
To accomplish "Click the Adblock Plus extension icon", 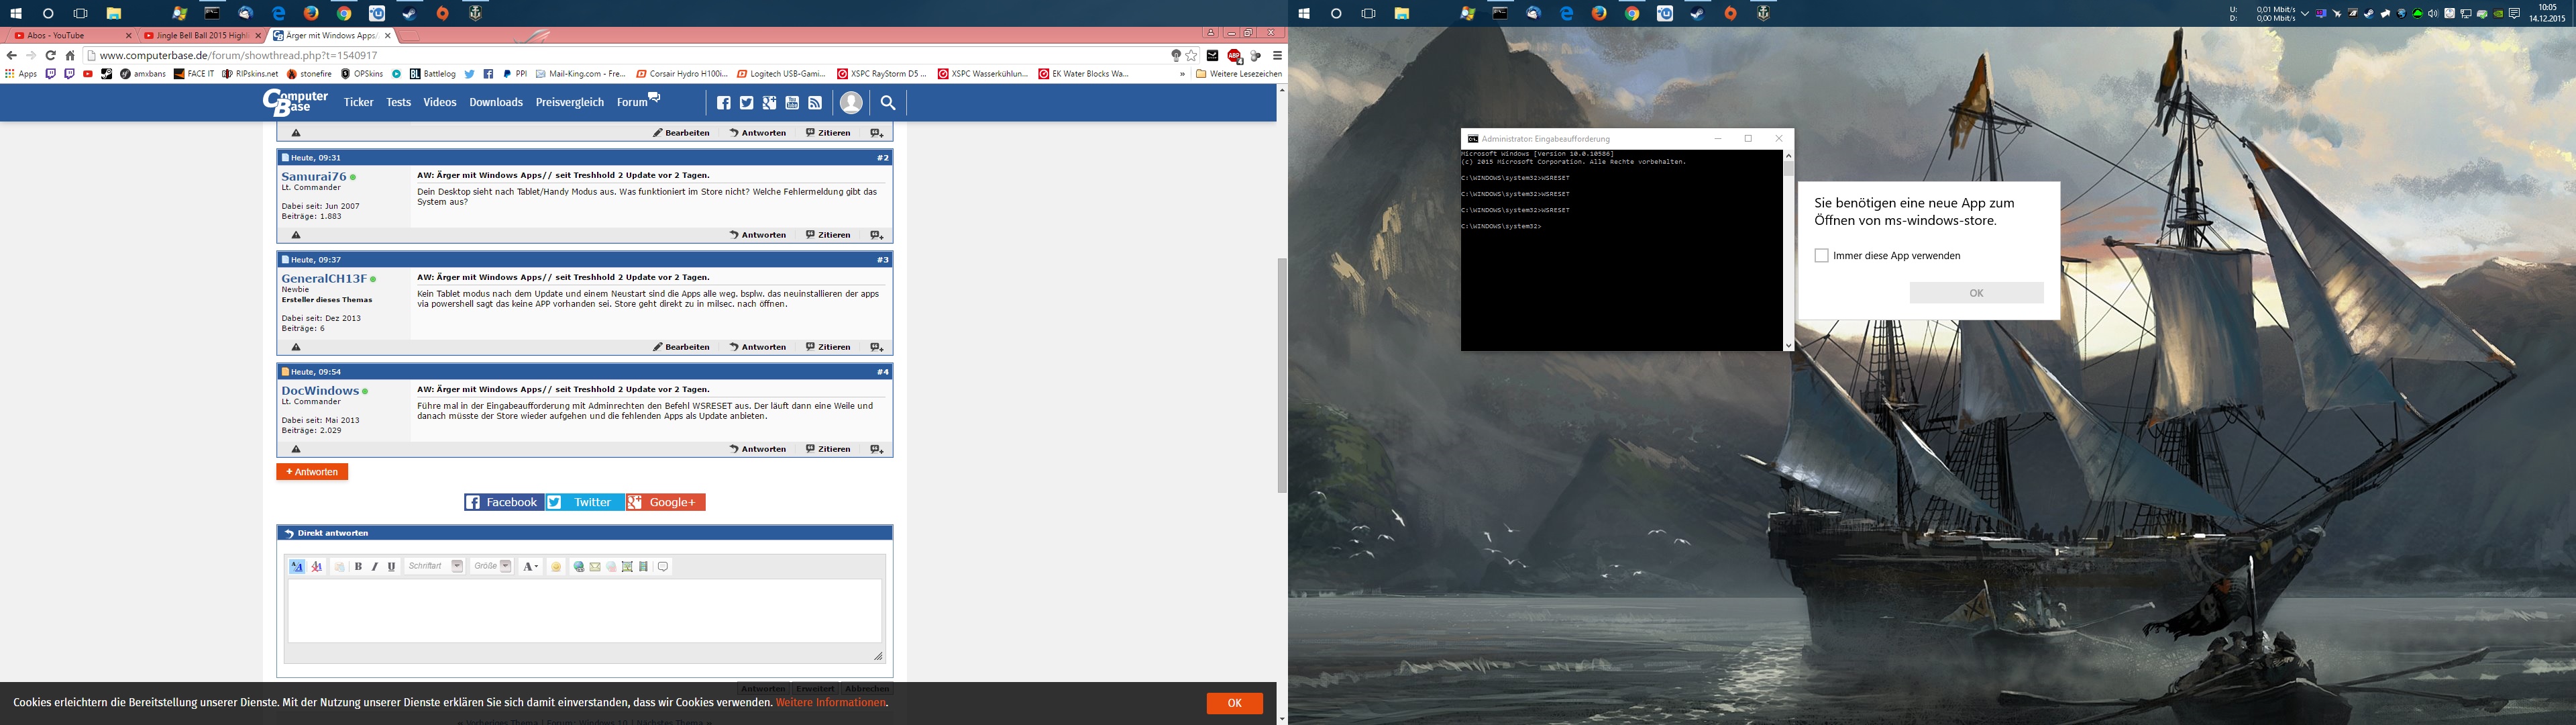I will (1234, 56).
